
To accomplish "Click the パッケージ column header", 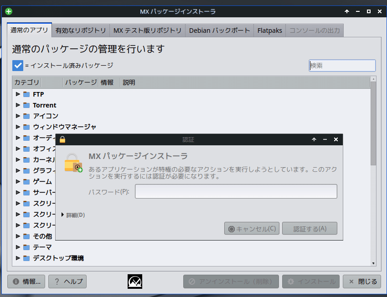I will click(81, 82).
